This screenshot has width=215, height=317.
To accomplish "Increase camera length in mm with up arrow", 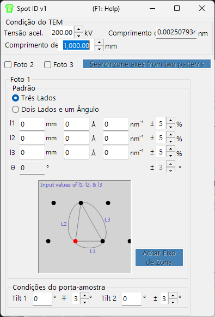I will [99, 42].
